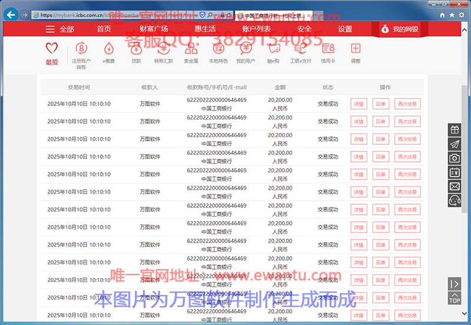Screen dimensions: 471x325
Task: Open the 账户列表 menu
Action: [257, 29]
